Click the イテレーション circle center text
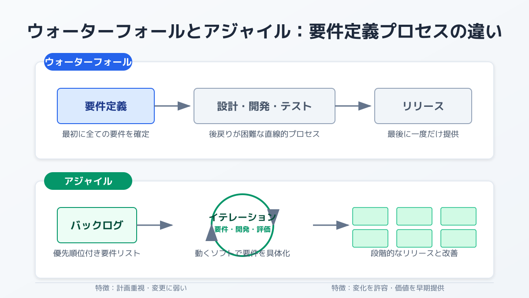The height and width of the screenshot is (298, 529). tap(242, 217)
